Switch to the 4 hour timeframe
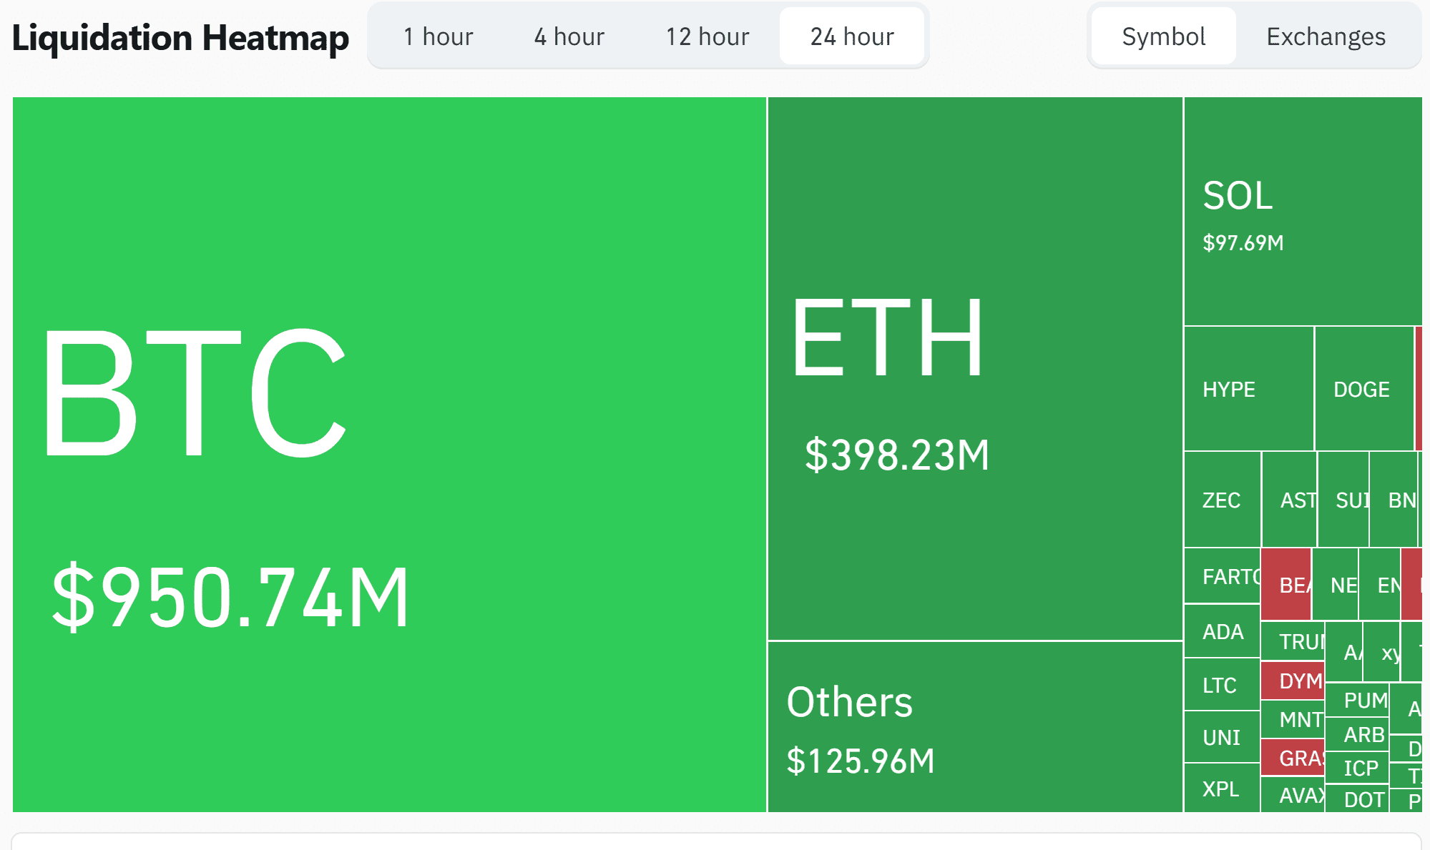The width and height of the screenshot is (1430, 850). [569, 36]
